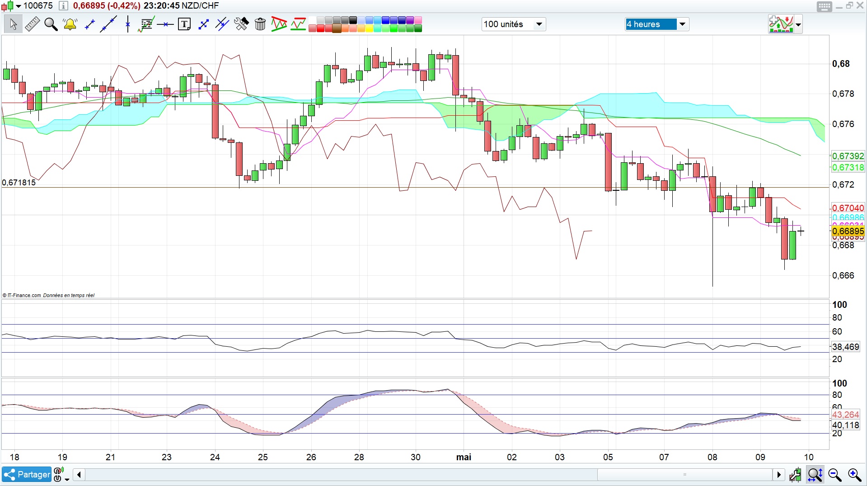Select the two-point arrow line tool
Screen dimensions: 867x486
click(x=203, y=24)
